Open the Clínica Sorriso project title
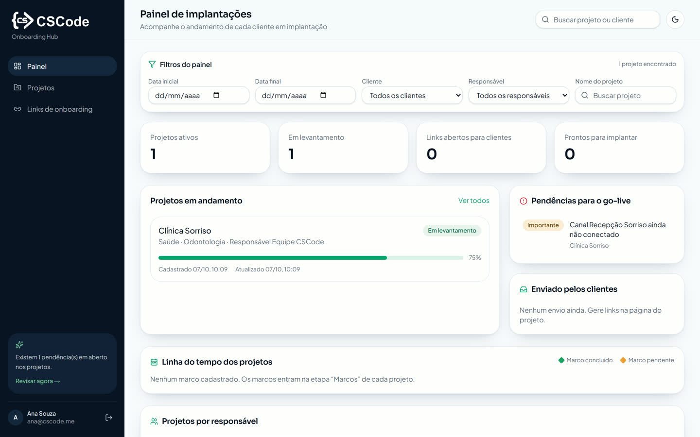 tap(185, 231)
